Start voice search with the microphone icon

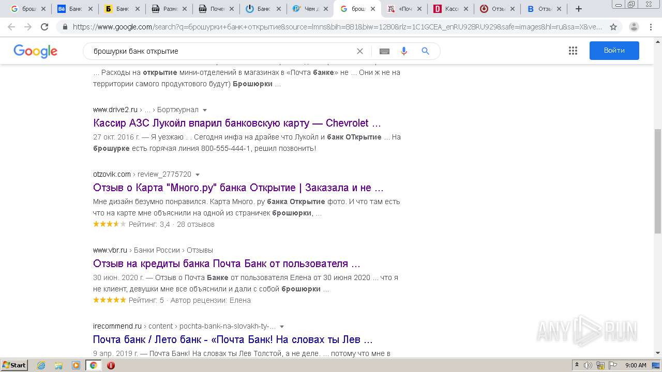tap(404, 51)
